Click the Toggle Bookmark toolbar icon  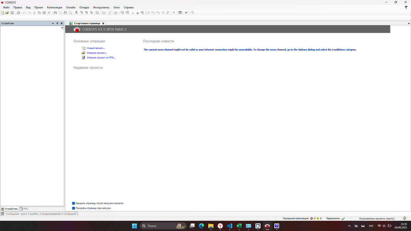click(76, 13)
